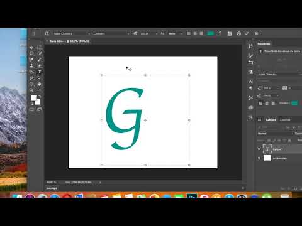
Task: Select the Calque 1 text layer thumbnail
Action: (267, 149)
